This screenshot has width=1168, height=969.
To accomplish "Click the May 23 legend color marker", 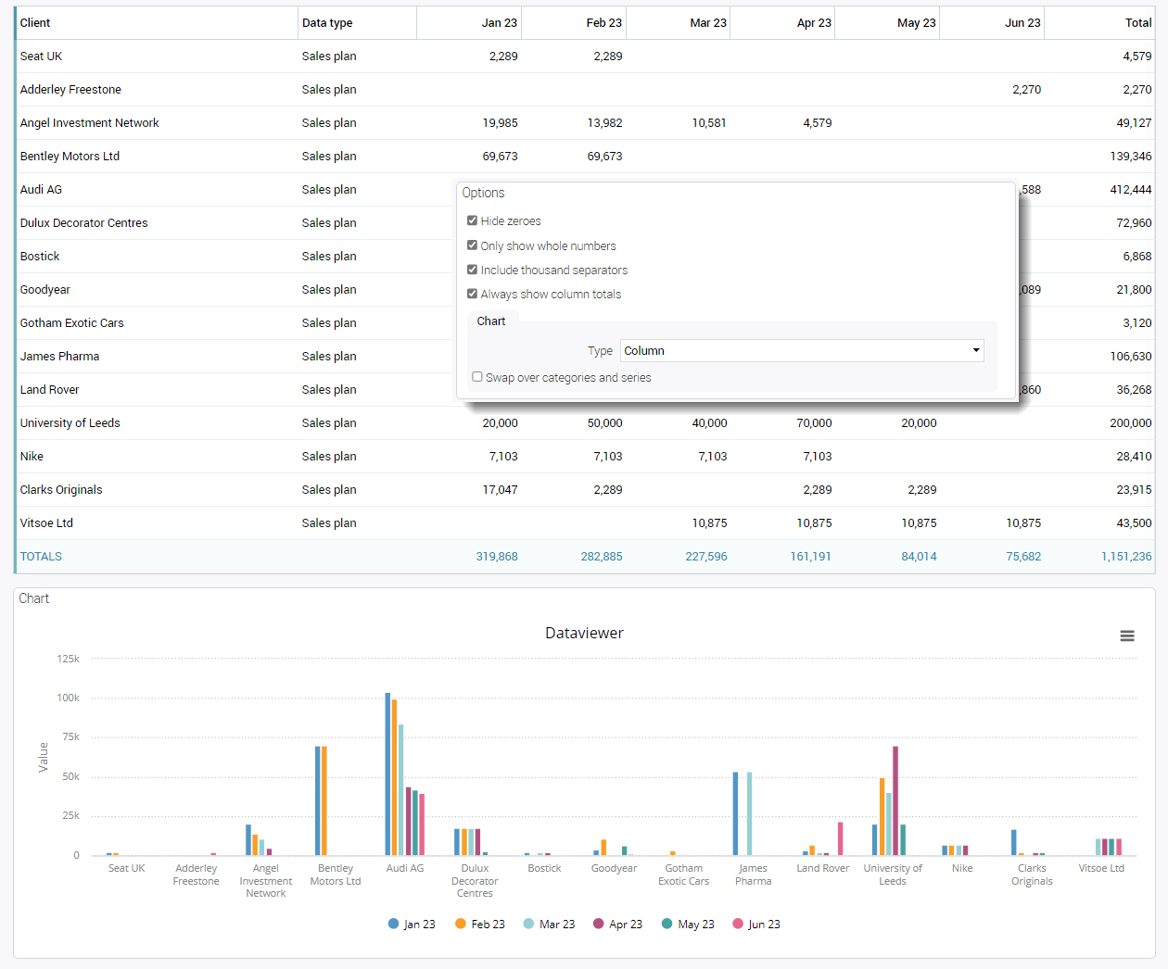I will pos(667,924).
